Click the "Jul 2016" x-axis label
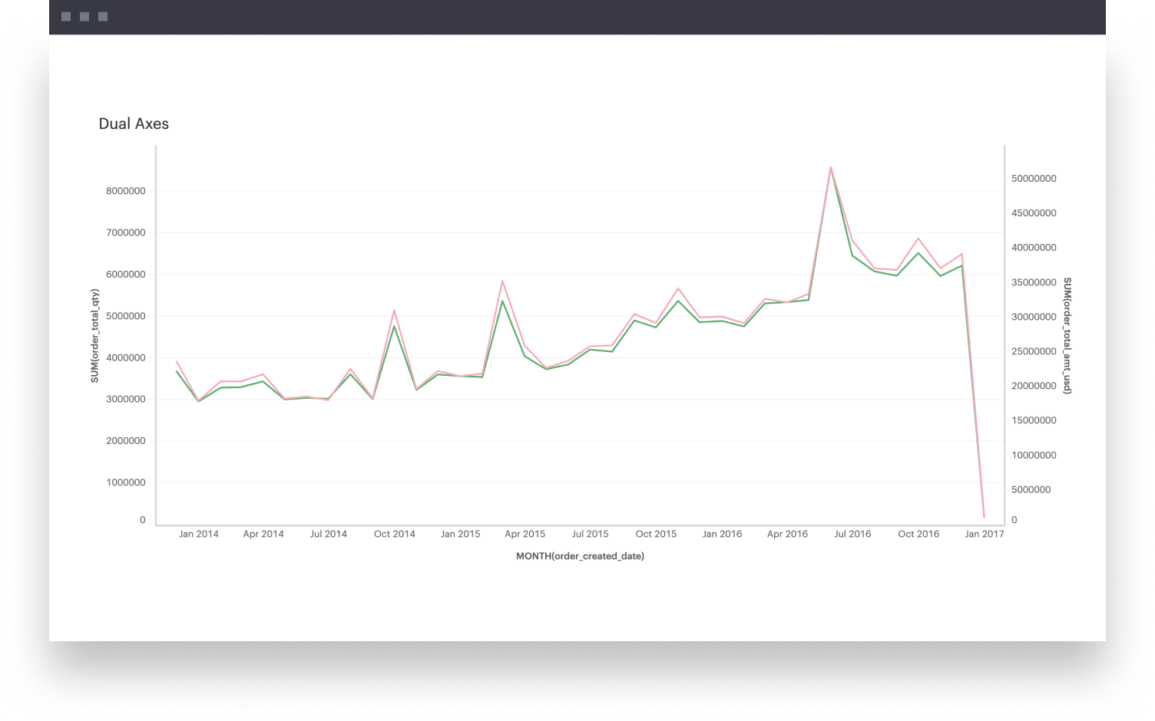 coord(852,534)
